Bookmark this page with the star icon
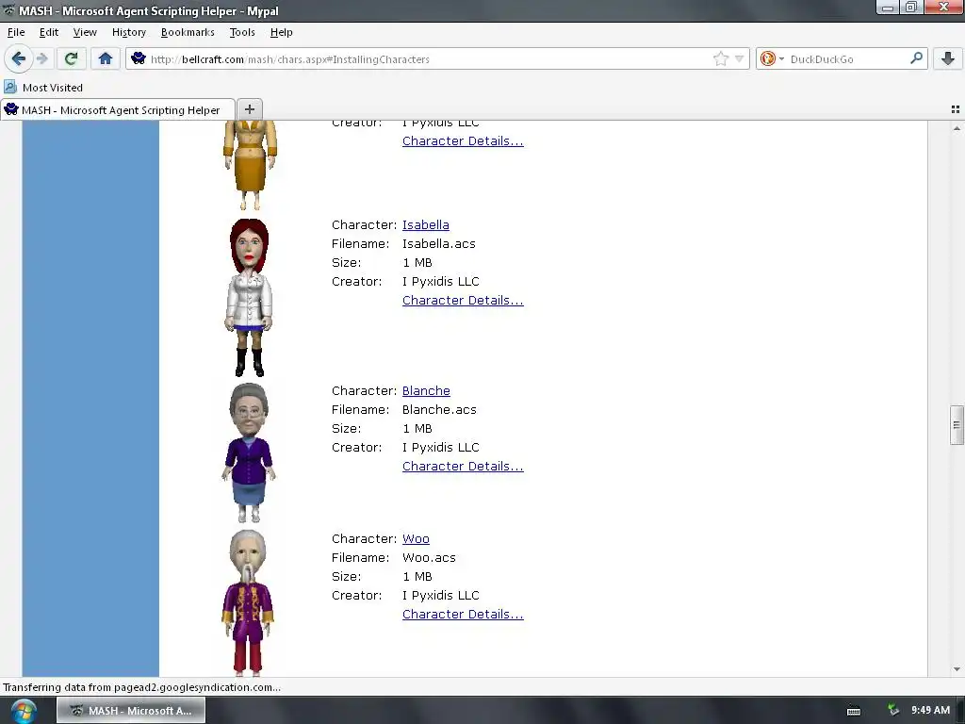Image resolution: width=965 pixels, height=724 pixels. [721, 58]
